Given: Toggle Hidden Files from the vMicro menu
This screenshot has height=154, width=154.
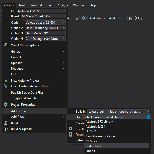Looking at the screenshot, I should point(24,98).
